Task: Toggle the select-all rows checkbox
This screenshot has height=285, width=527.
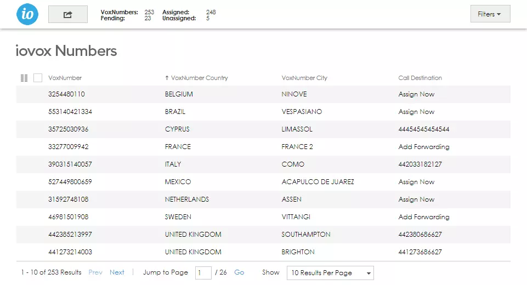Action: point(38,78)
